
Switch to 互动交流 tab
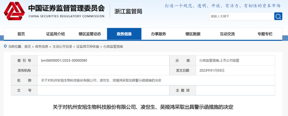coord(227,34)
